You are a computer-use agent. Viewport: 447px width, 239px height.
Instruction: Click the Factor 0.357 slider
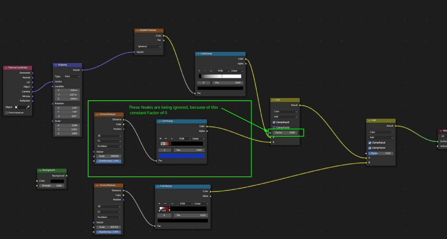click(381, 153)
